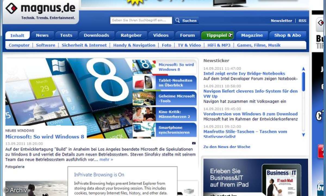Screen dimensions: 326x196
Task: Click the Newsticker heading
Action: (x=216, y=61)
